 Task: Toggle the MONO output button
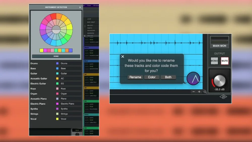(x=214, y=61)
